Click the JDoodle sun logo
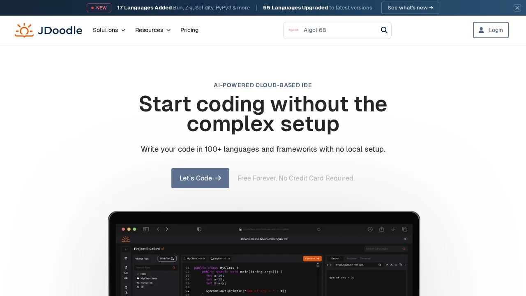The width and height of the screenshot is (526, 296). [x=24, y=30]
